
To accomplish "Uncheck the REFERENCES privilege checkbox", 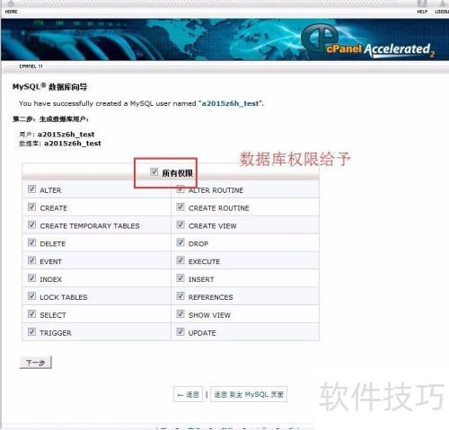I will (x=180, y=296).
